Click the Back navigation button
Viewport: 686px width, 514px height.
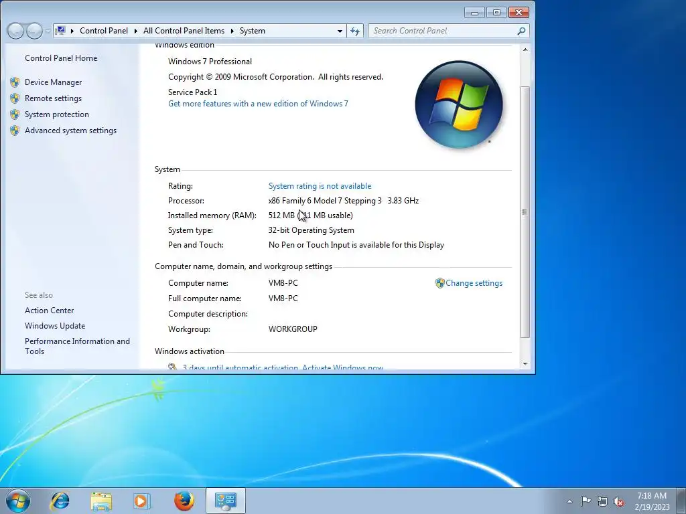[15, 31]
